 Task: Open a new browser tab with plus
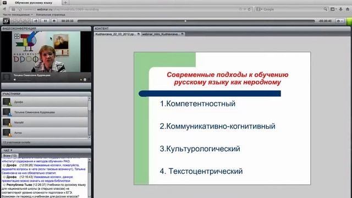[65, 3]
